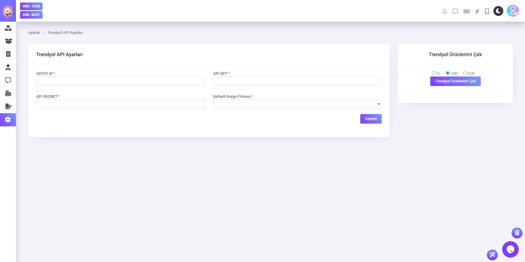Toggle dark mode with the moon icon
The image size is (525, 262).
coord(498,11)
